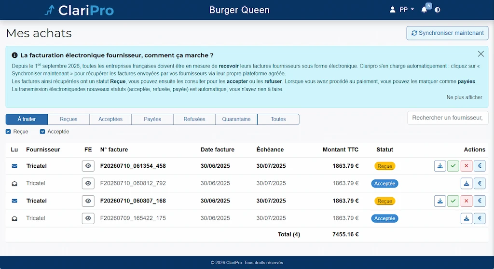The height and width of the screenshot is (269, 494).
Task: Switch to the Refusées tab
Action: pos(194,120)
